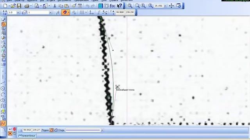Image resolution: width=250 pixels, height=140 pixels.
Task: Open the new document dropdown arrow
Action: click(x=9, y=6)
